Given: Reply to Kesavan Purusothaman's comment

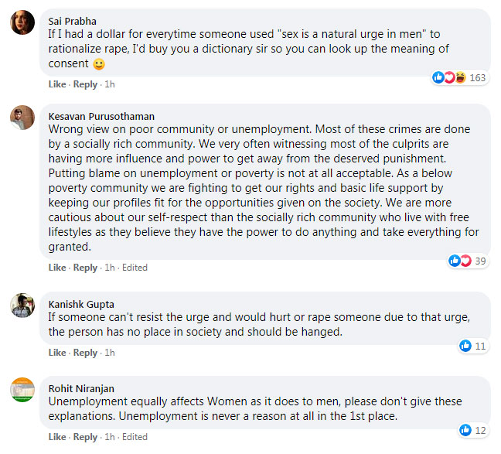Looking at the screenshot, I should [x=85, y=268].
